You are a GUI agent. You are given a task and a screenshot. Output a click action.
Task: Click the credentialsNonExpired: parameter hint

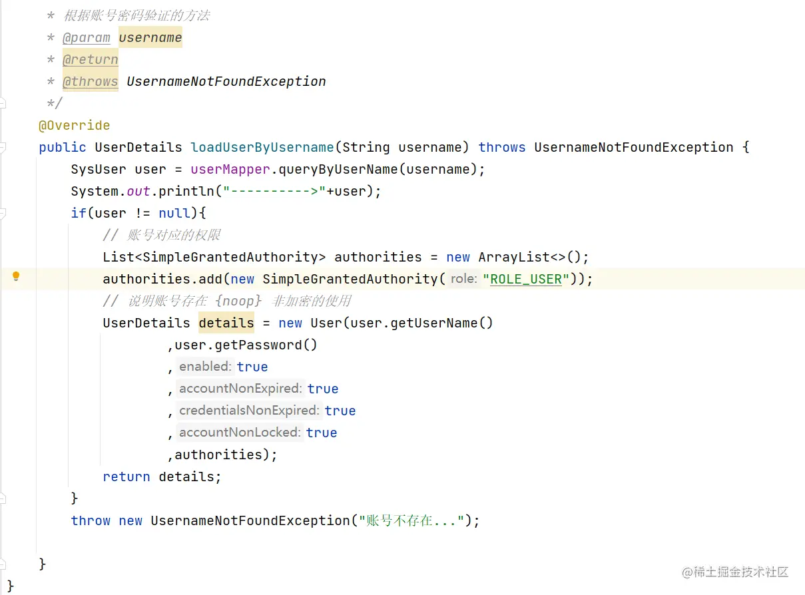(249, 411)
